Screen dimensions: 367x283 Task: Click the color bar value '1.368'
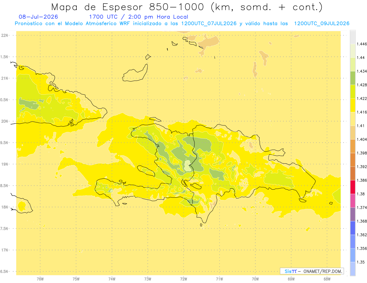pos(362,221)
